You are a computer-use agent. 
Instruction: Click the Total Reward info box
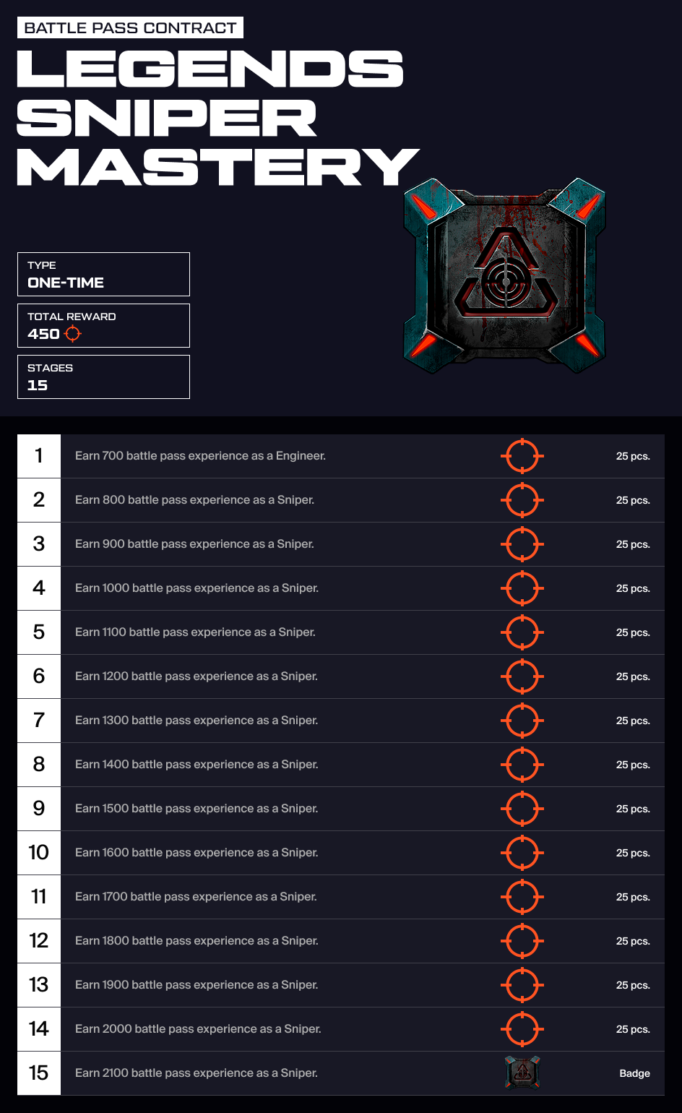(103, 325)
